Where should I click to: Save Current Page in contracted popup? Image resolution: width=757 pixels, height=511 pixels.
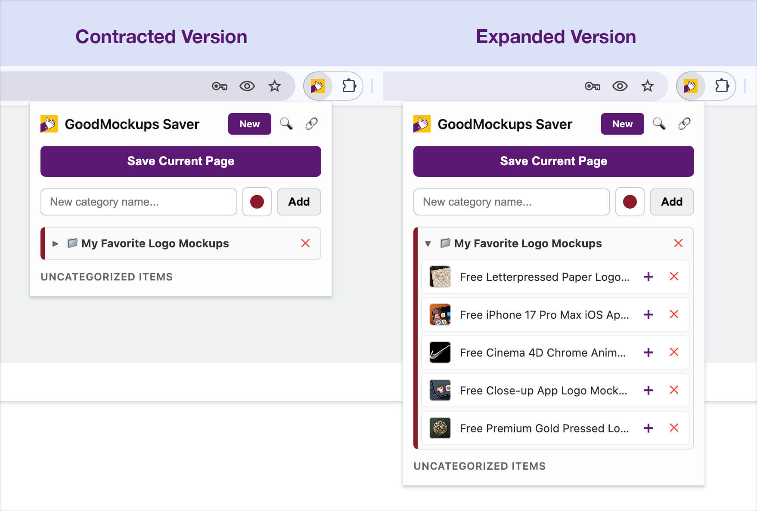(x=181, y=161)
